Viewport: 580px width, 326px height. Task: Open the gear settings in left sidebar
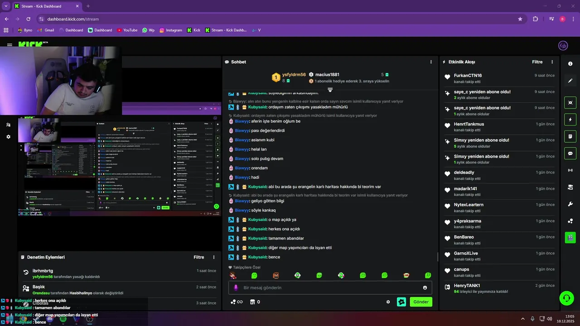8,137
